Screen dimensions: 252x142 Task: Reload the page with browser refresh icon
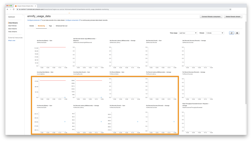14,10
